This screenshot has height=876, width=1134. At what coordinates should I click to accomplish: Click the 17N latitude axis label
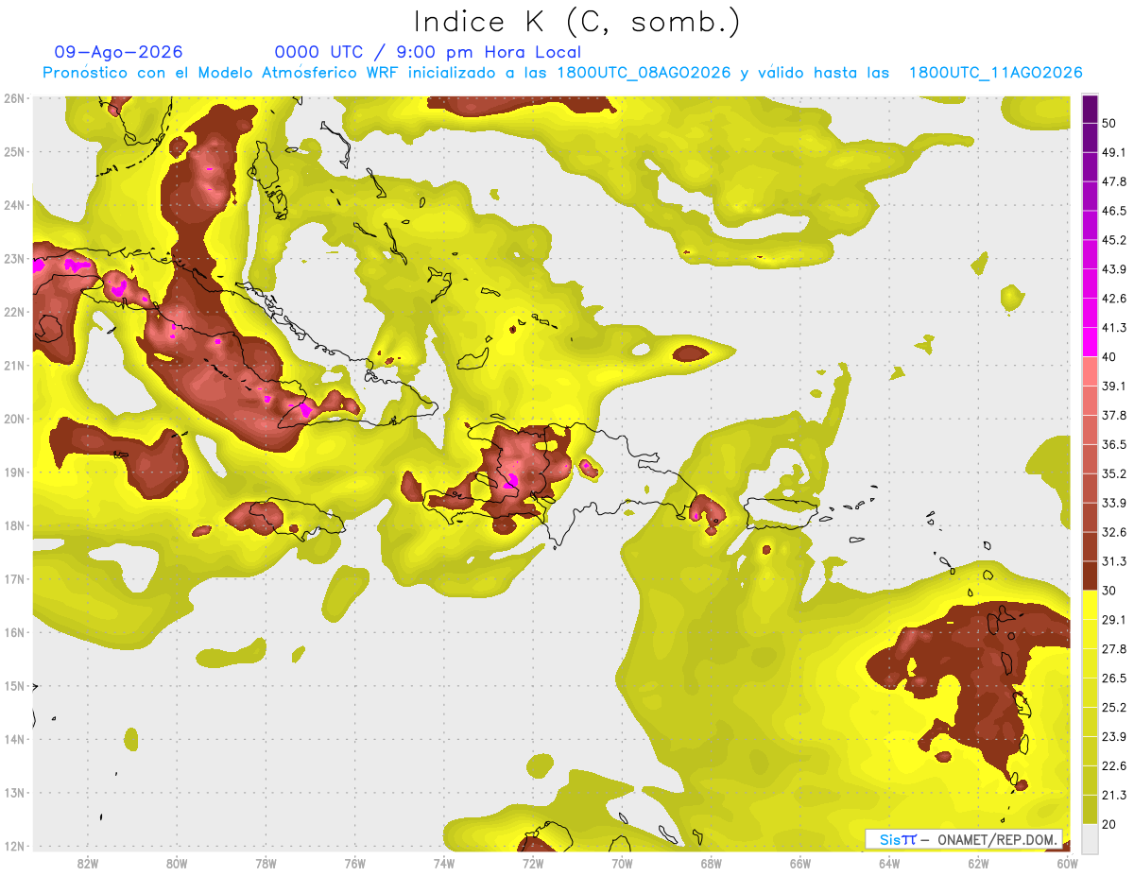(14, 578)
